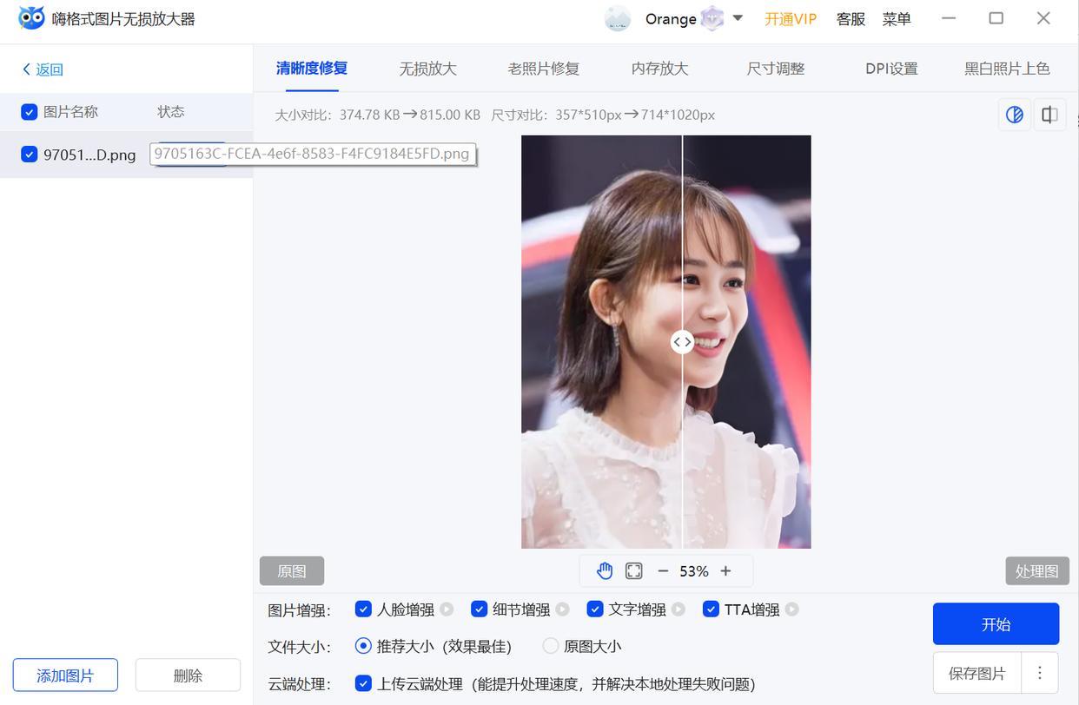Expand the Orange account dropdown arrow

point(738,18)
